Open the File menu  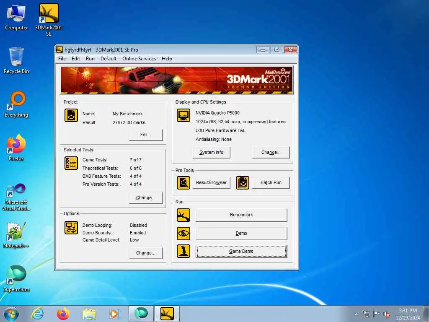(62, 59)
